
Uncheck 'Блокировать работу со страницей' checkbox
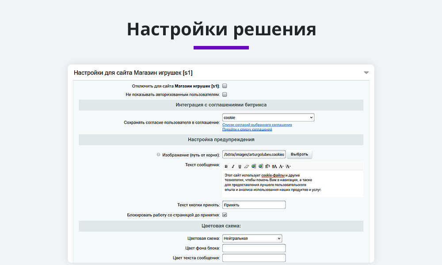click(x=225, y=215)
